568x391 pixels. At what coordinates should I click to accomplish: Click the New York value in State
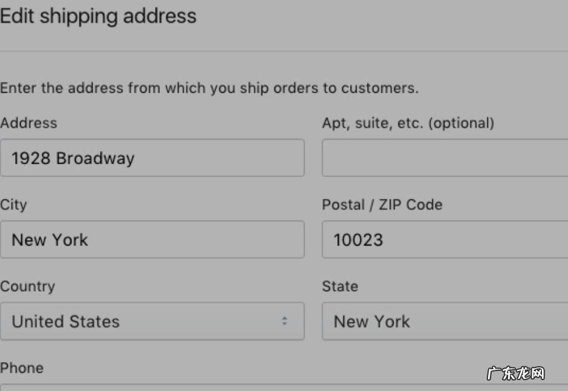coord(371,322)
